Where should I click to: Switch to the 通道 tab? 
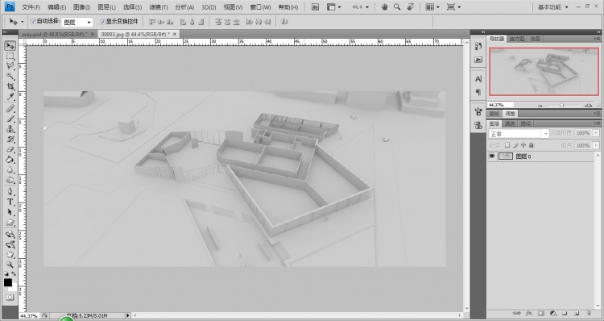[x=510, y=123]
